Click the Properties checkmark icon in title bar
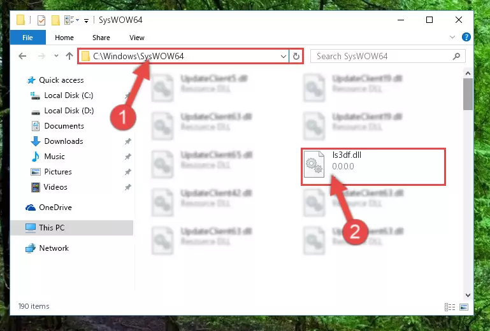The image size is (490, 331). tap(41, 20)
